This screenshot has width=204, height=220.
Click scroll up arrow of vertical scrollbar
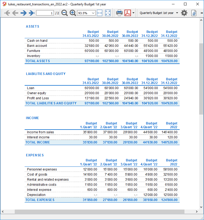point(201,20)
